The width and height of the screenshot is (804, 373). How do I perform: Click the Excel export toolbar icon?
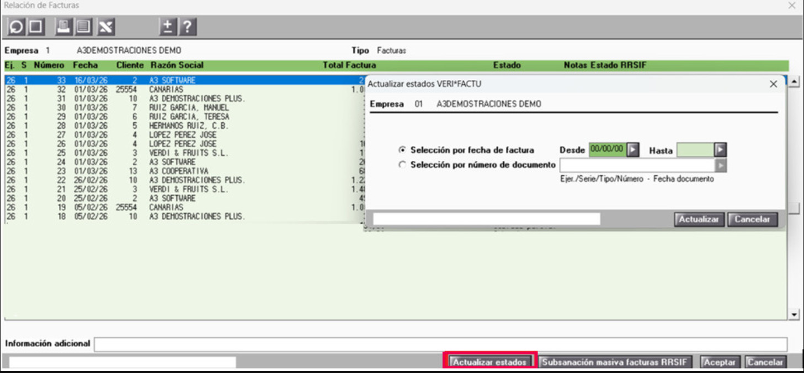click(x=105, y=26)
